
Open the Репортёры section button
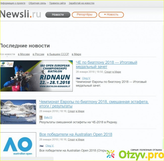[x=84, y=15]
